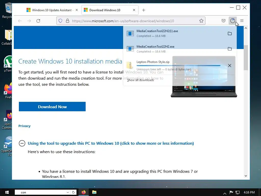Click the URL address bar
The height and width of the screenshot is (196, 261).
(x=131, y=21)
